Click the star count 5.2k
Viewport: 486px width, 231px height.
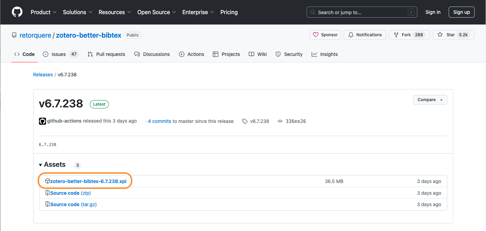pyautogui.click(x=463, y=35)
